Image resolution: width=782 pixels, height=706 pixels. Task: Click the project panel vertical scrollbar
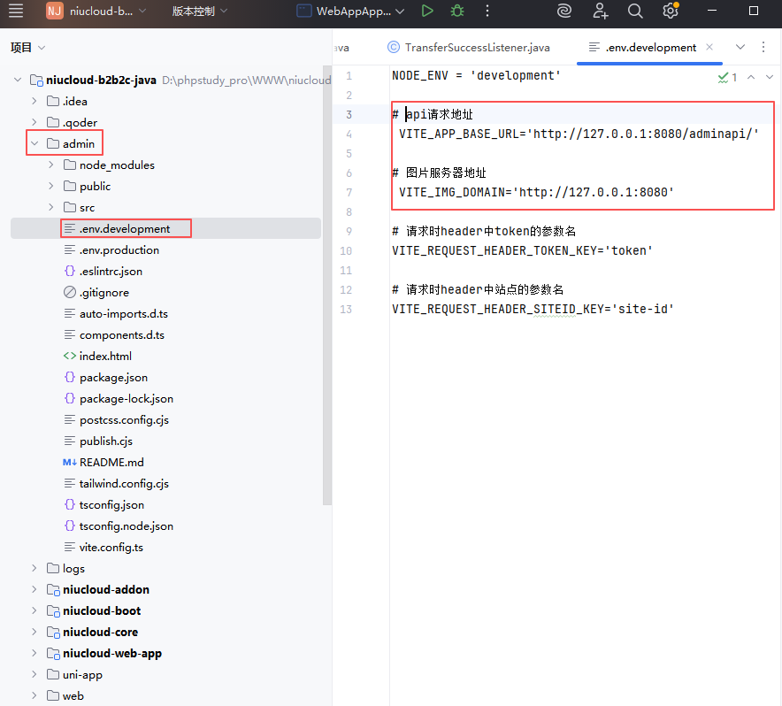tap(326, 265)
